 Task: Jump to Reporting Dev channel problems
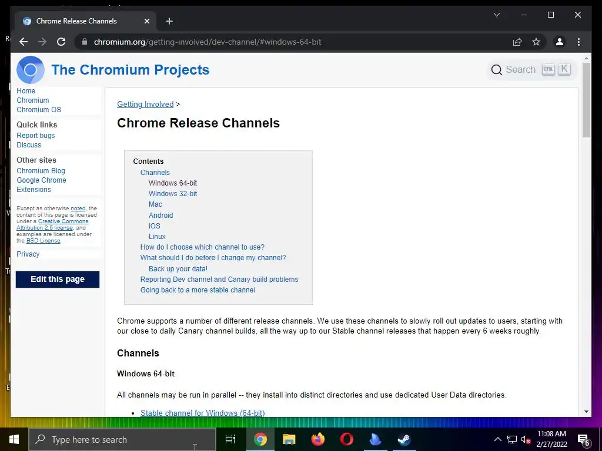pos(219,279)
